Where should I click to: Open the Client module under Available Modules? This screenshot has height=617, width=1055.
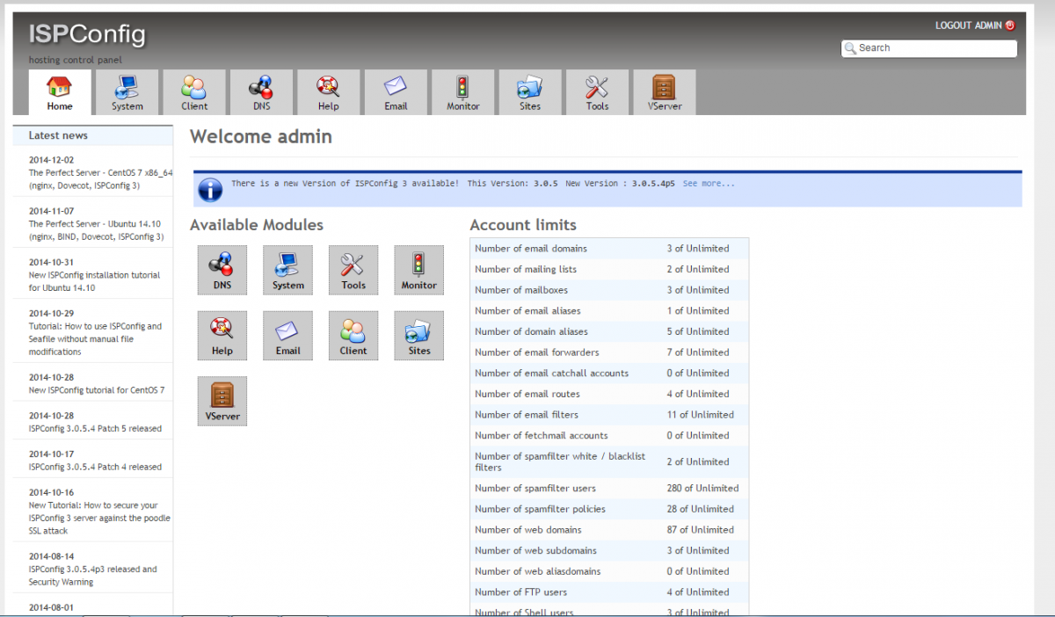[353, 336]
